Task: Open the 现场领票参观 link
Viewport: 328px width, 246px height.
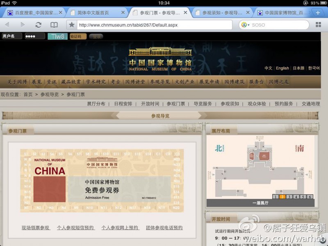Action: 36,228
